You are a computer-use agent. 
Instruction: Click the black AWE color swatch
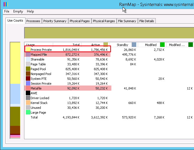click(x=28, y=93)
